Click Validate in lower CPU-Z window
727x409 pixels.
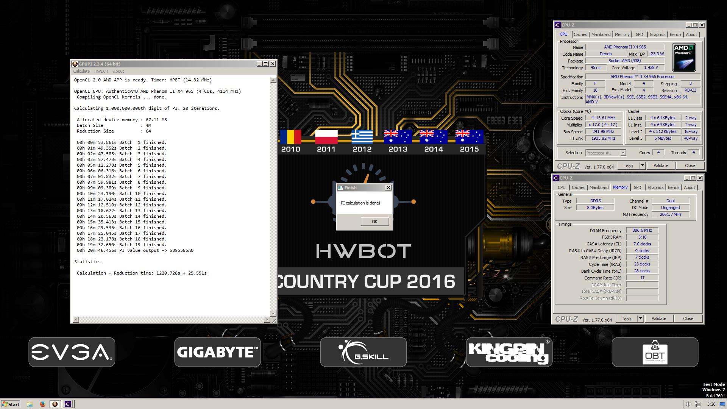(x=659, y=318)
